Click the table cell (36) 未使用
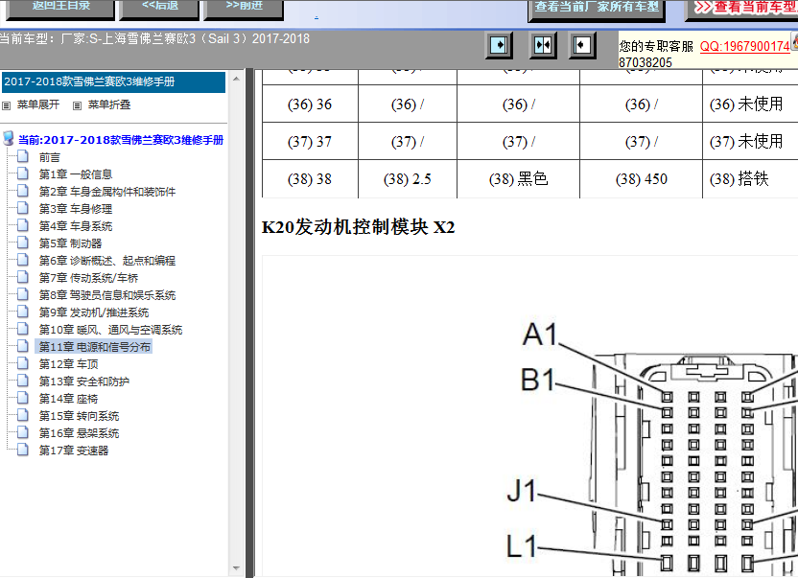 tap(750, 104)
